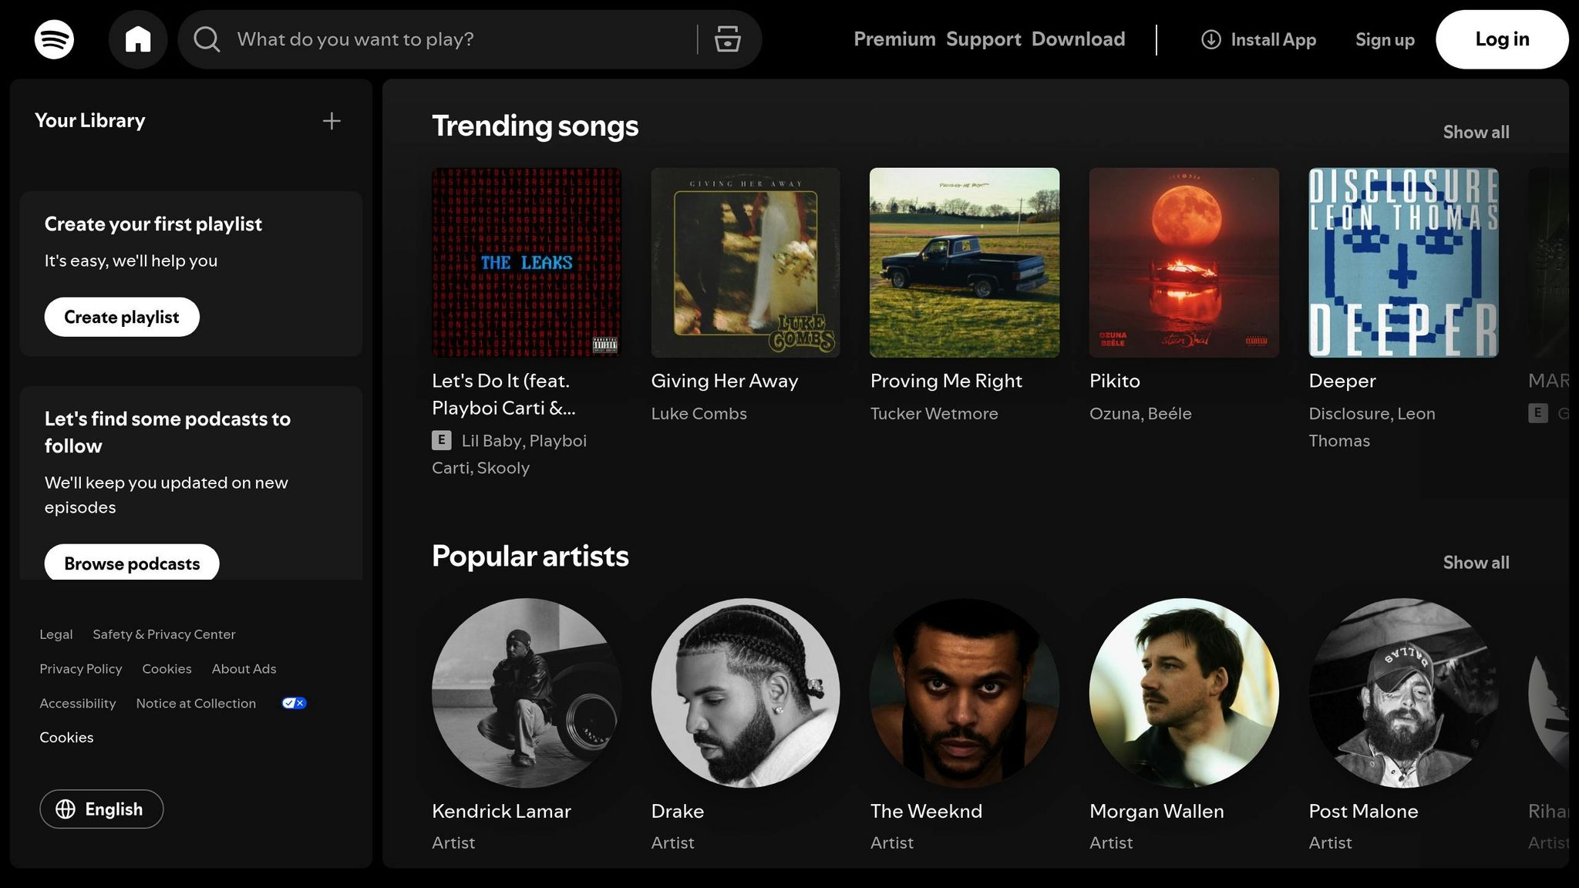Click the Spotify logo icon
This screenshot has width=1579, height=888.
53,39
